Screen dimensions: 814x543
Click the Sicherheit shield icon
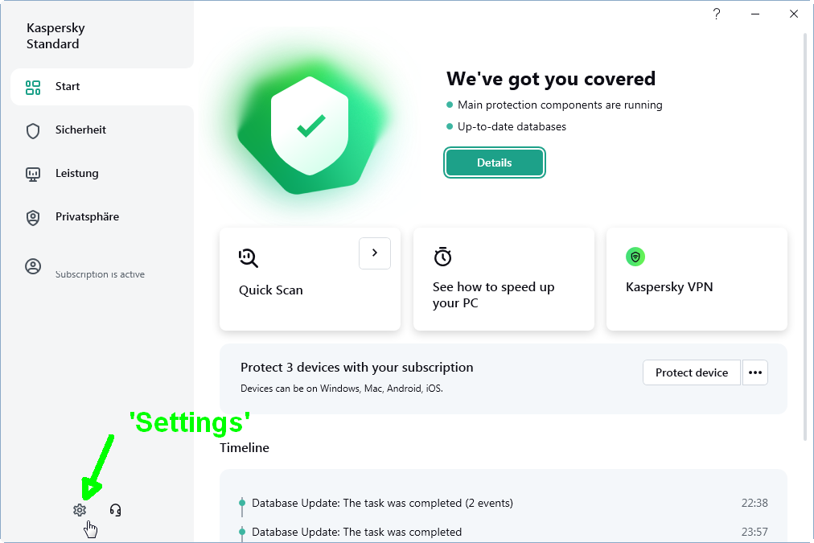(x=33, y=130)
